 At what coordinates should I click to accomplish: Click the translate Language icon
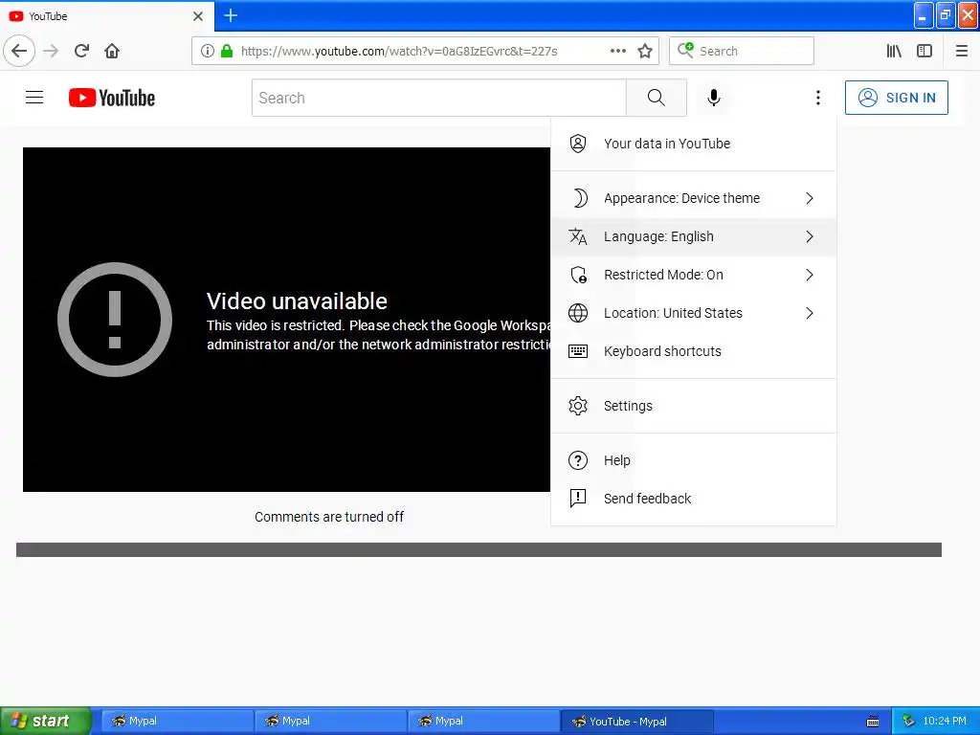tap(577, 236)
